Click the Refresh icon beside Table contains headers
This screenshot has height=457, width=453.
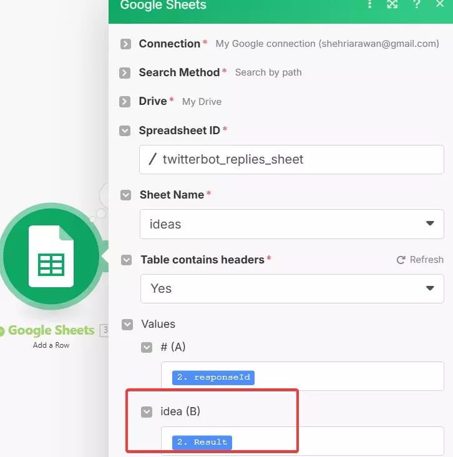pos(401,260)
